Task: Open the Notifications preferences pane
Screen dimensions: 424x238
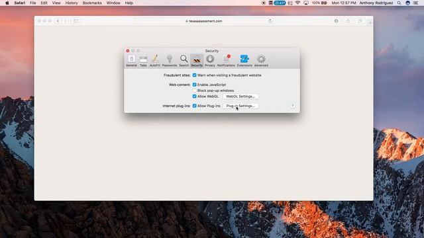Action: click(x=226, y=61)
